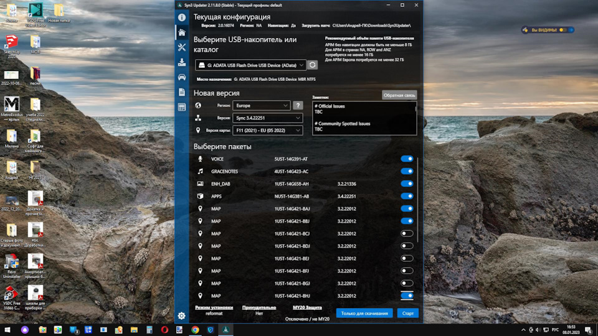Show hidden system tray icons
The image size is (598, 336).
[x=523, y=330]
